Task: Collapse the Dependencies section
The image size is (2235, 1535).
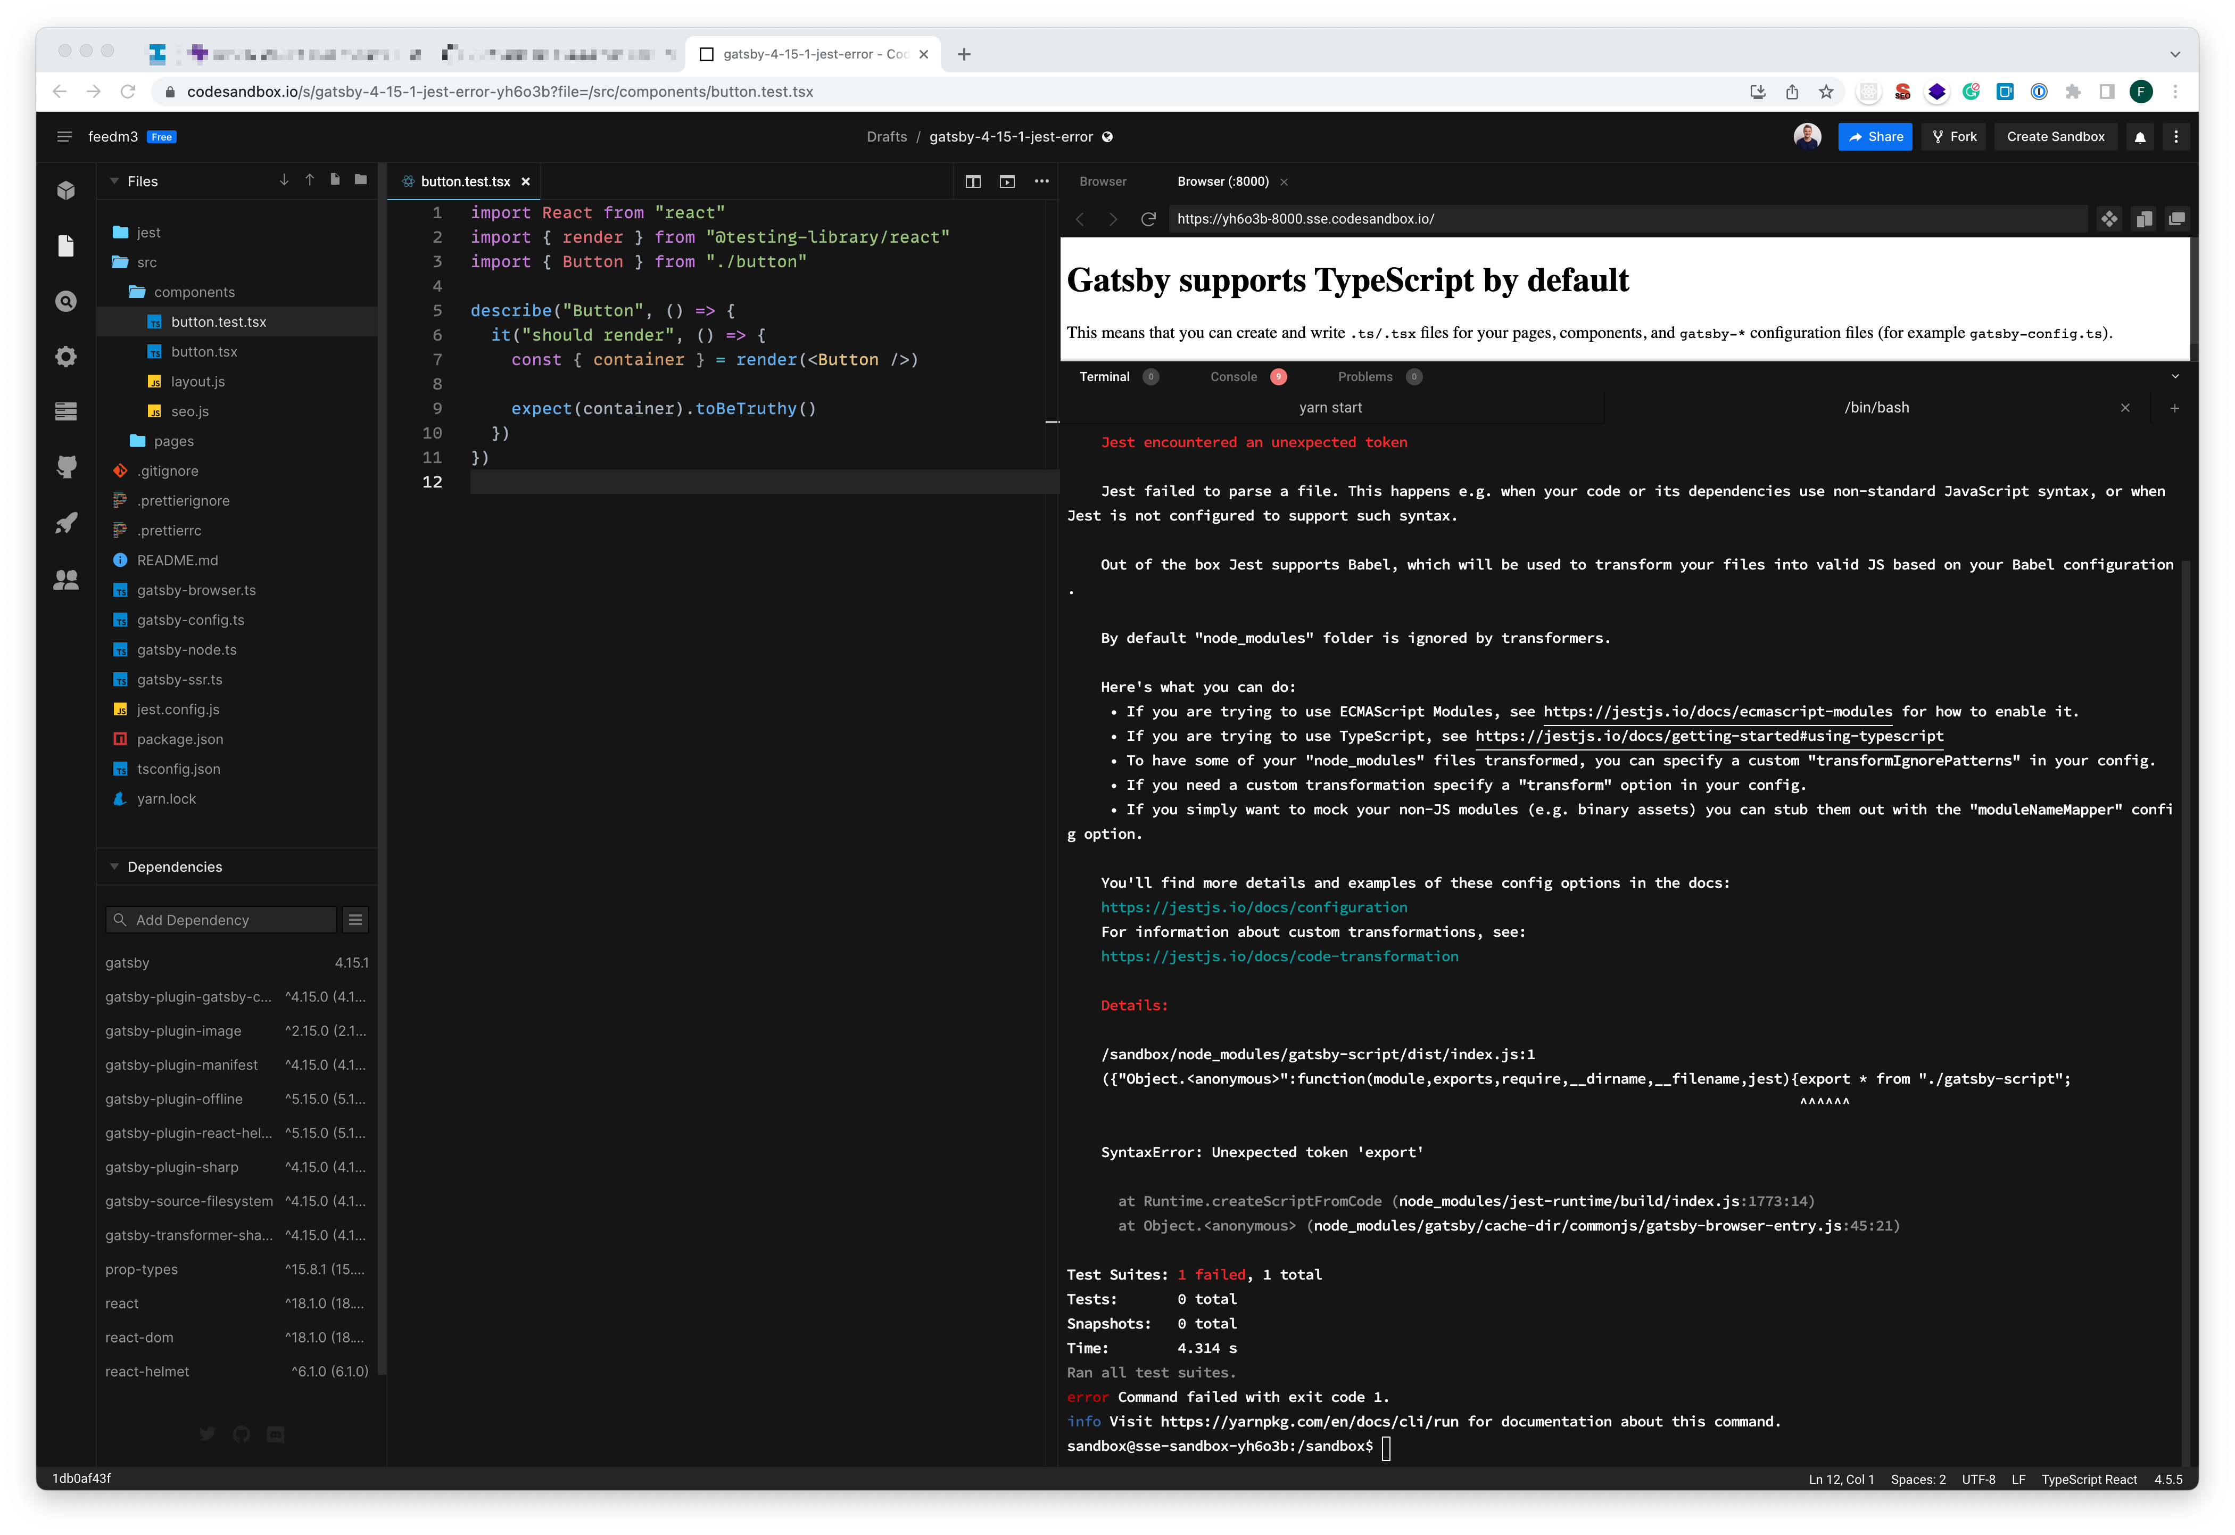Action: (x=113, y=866)
